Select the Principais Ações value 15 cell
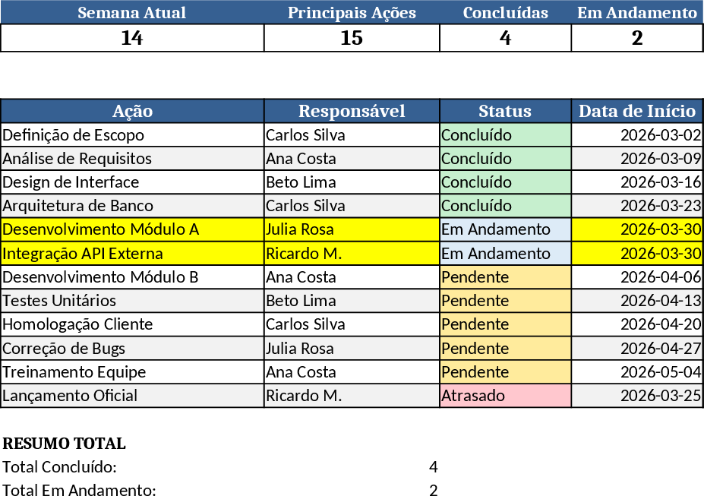Screen dimensions: 704x496 point(352,38)
